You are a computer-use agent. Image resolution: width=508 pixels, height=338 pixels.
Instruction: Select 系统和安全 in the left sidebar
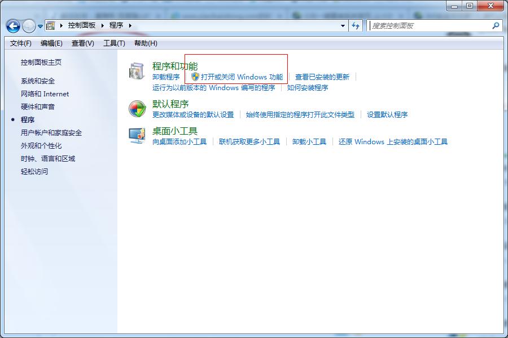(x=38, y=81)
